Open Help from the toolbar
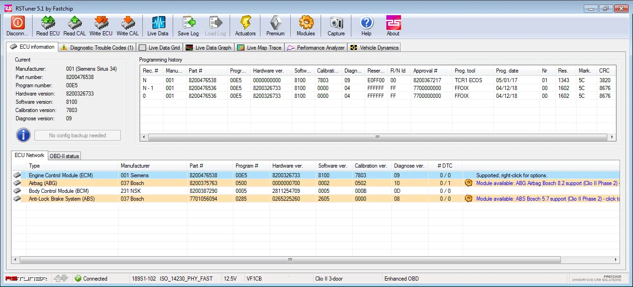The image size is (633, 287). pyautogui.click(x=367, y=23)
